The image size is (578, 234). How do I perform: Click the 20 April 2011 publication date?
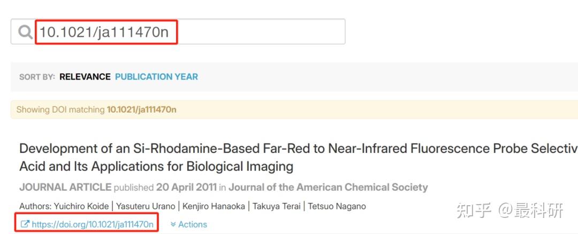pyautogui.click(x=186, y=188)
